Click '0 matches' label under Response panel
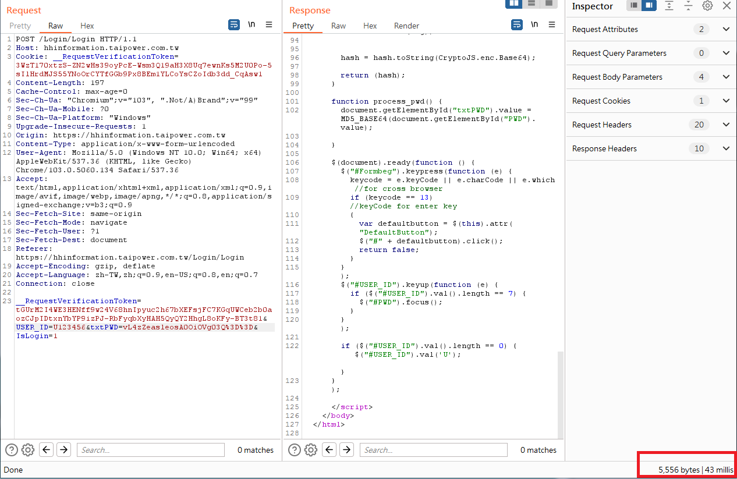This screenshot has height=479, width=737. 538,450
